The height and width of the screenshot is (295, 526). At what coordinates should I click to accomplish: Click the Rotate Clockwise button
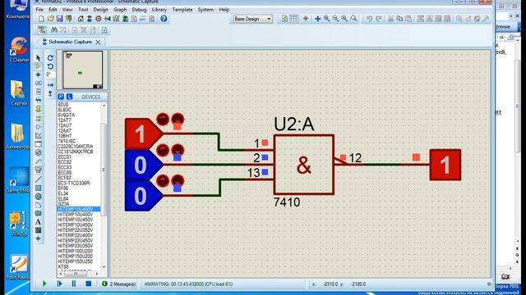coord(50,58)
